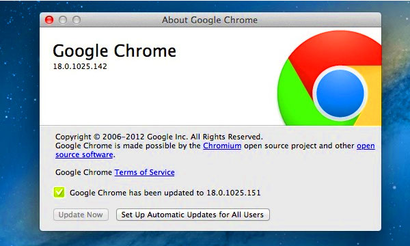
Task: Open the Chromium link
Action: (222, 146)
